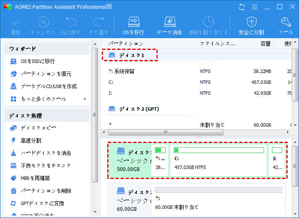Click the C: usage bar in disk map
Viewport: 299px width, 218px height.
(219, 150)
